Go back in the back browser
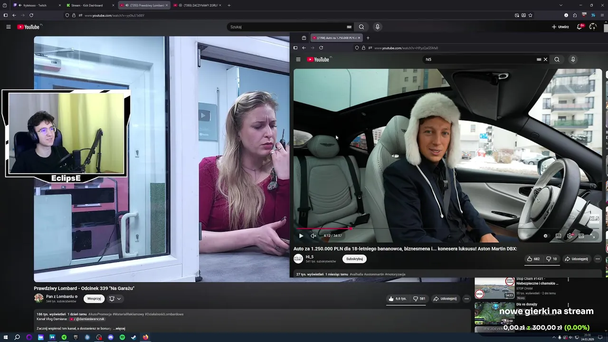The height and width of the screenshot is (342, 608). pos(14,15)
